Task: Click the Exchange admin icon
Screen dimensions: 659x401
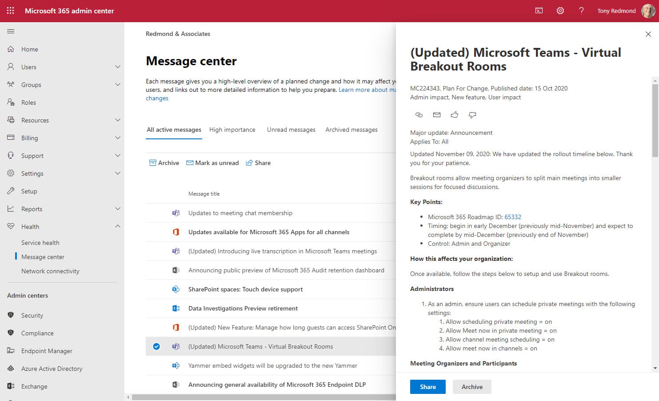Action: 11,386
